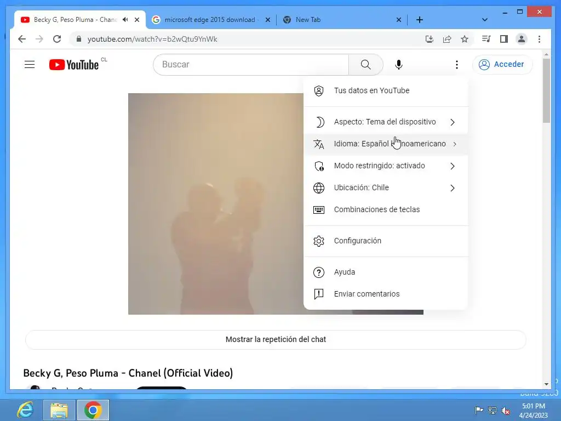
Task: Reload the YouTube page
Action: [57, 39]
